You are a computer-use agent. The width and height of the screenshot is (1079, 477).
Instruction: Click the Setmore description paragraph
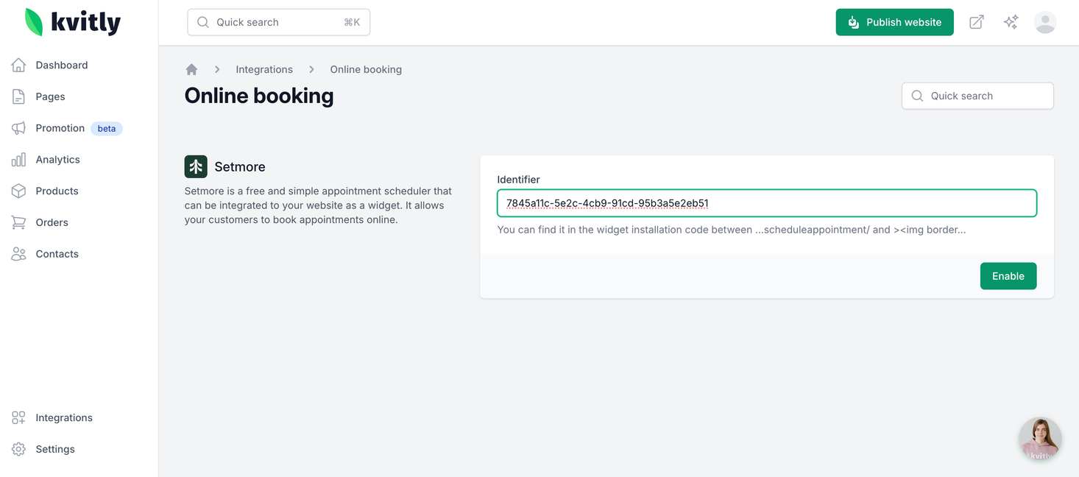(318, 205)
